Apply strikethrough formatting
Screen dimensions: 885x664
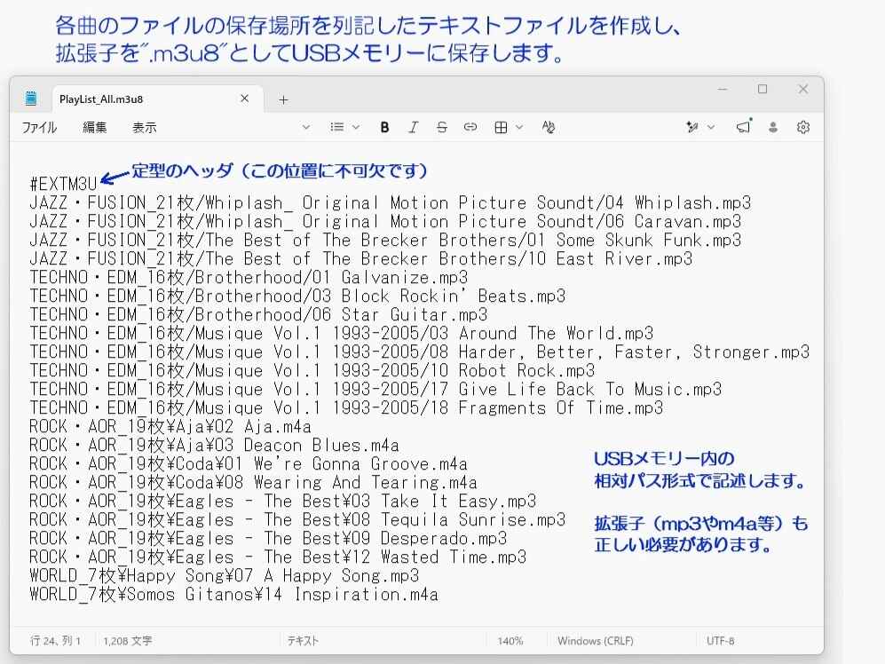pos(442,128)
